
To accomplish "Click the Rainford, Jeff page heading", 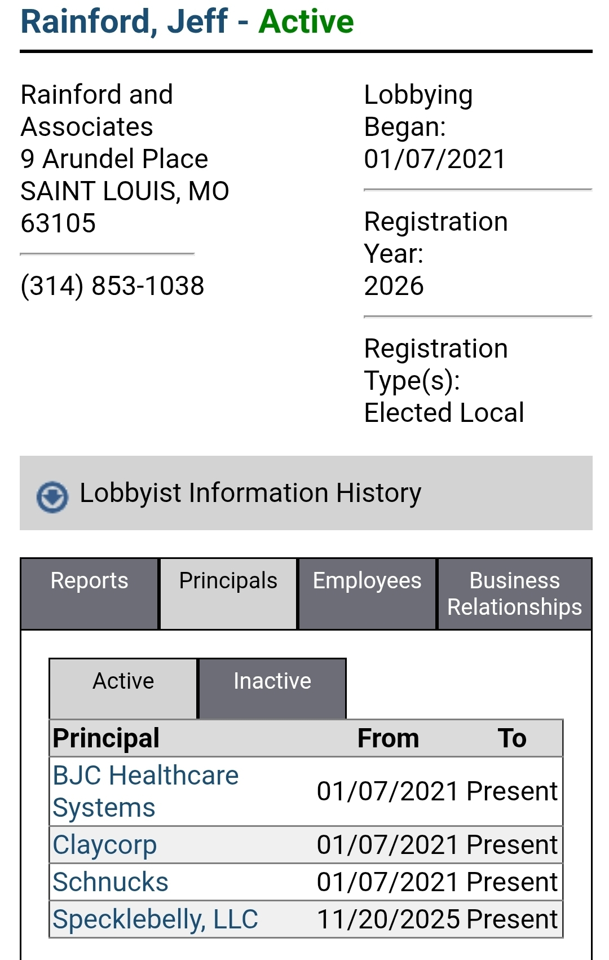I will click(124, 21).
